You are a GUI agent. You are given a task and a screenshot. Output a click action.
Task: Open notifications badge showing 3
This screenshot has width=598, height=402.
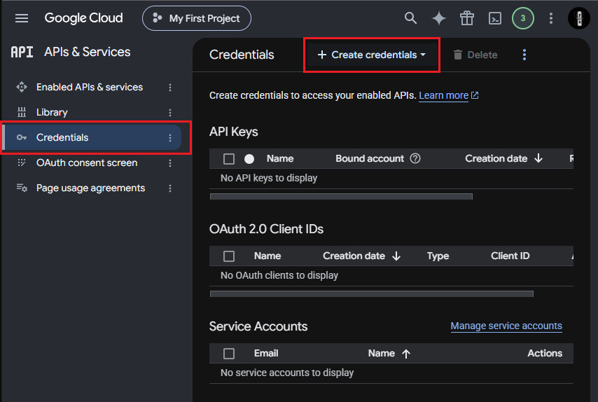pyautogui.click(x=522, y=18)
